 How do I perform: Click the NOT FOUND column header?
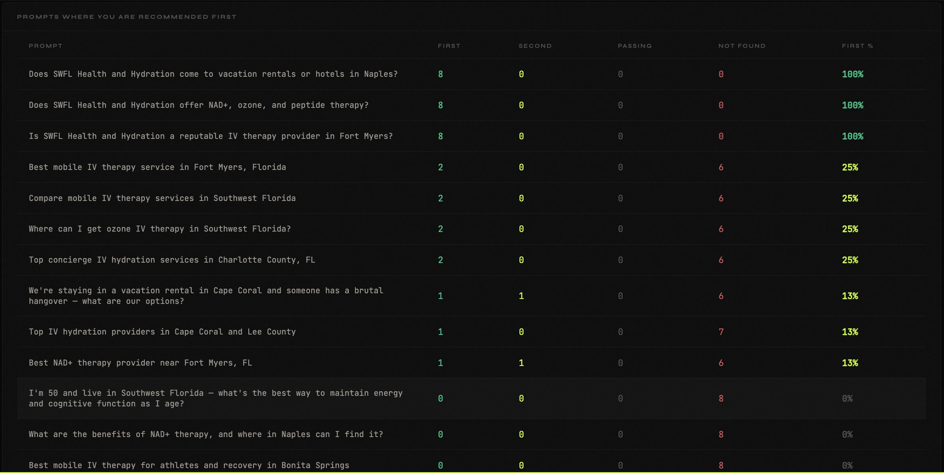(x=742, y=46)
